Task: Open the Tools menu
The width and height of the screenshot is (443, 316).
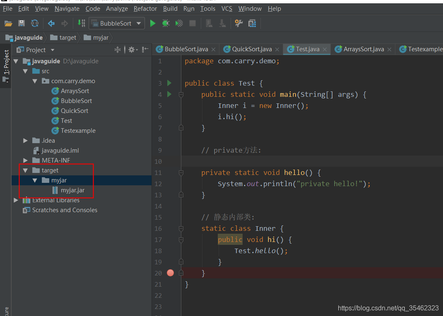Action: (208, 9)
